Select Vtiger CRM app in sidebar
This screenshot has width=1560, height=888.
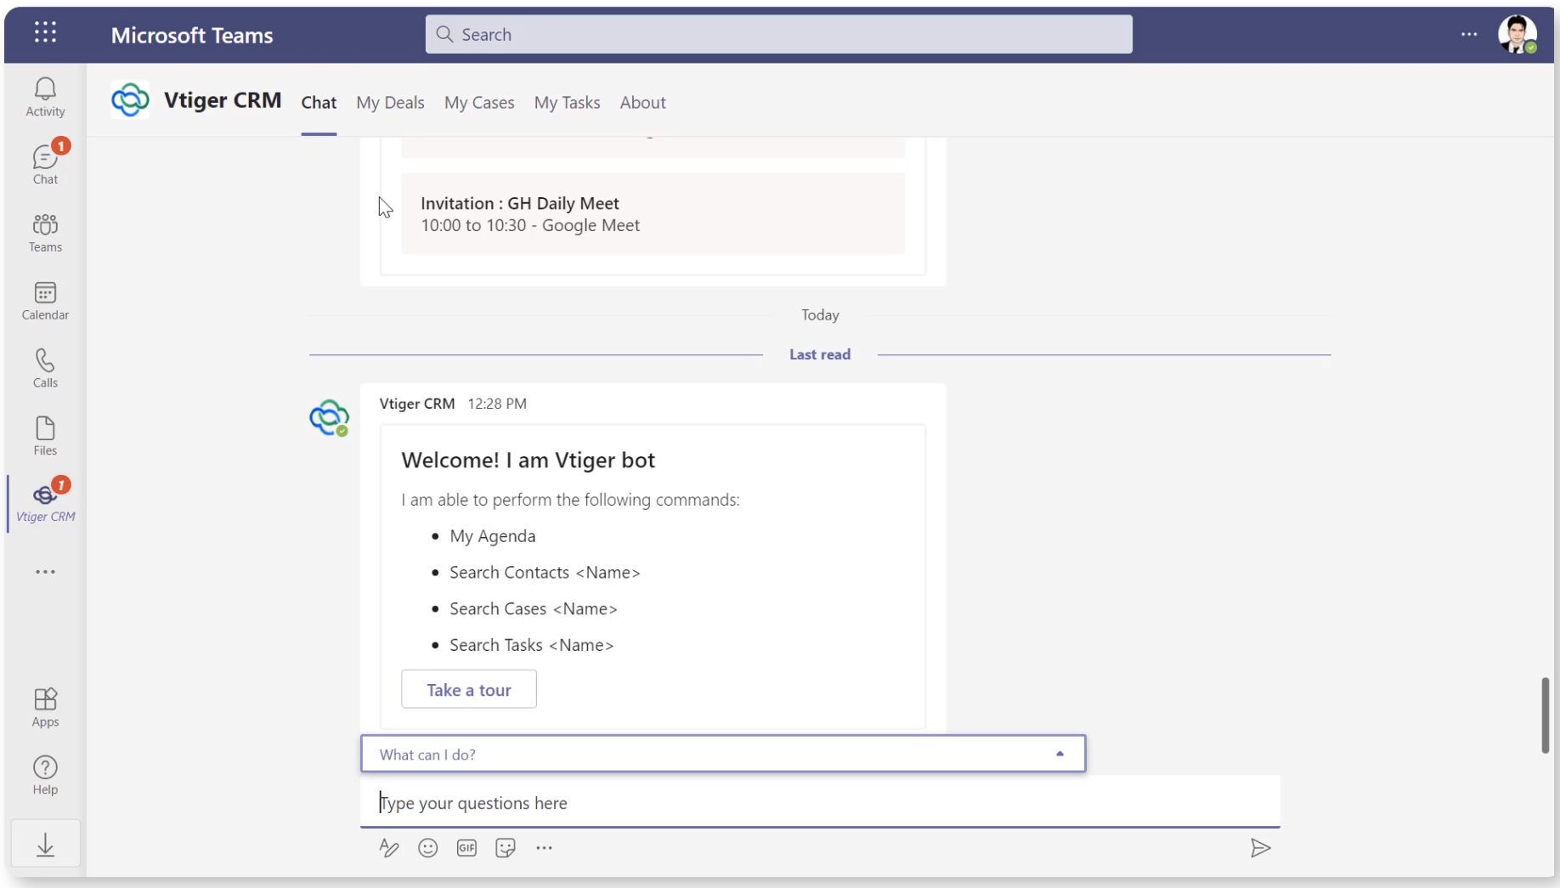pyautogui.click(x=45, y=502)
